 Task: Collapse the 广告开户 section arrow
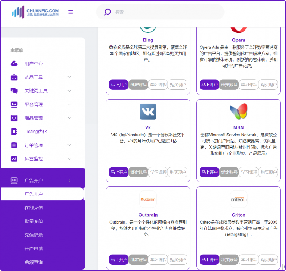[70, 180]
